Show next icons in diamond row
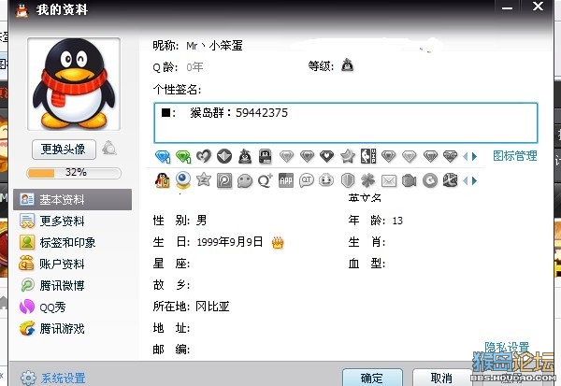The height and width of the screenshot is (386, 561). coord(474,156)
